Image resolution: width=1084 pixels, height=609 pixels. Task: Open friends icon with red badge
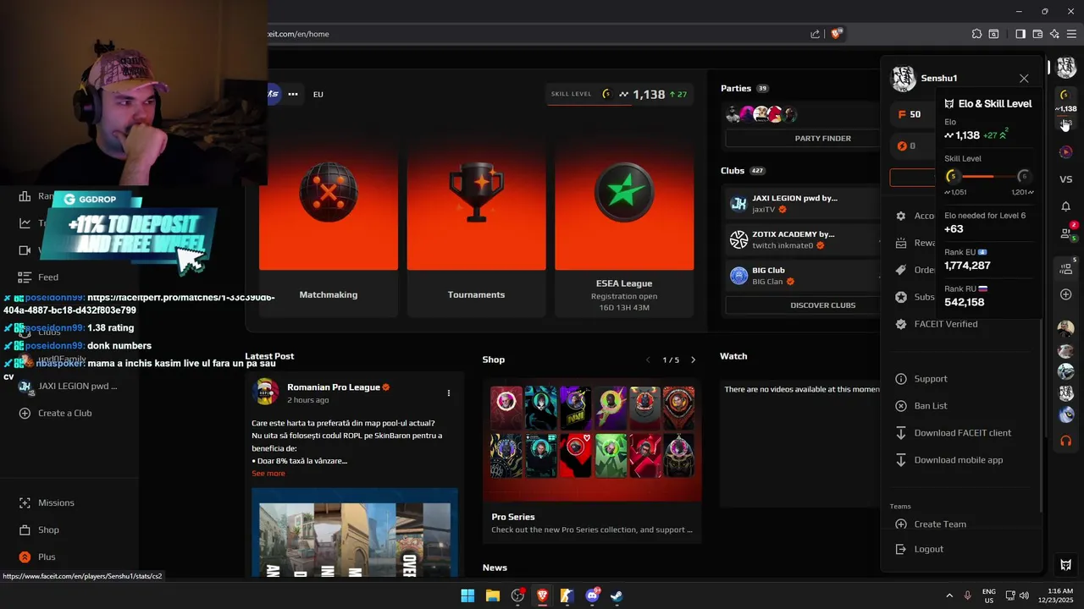1067,233
